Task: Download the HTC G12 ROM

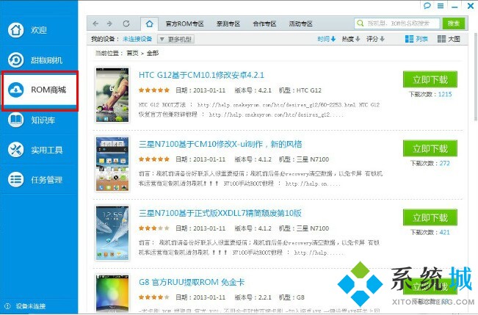Action: [x=430, y=79]
